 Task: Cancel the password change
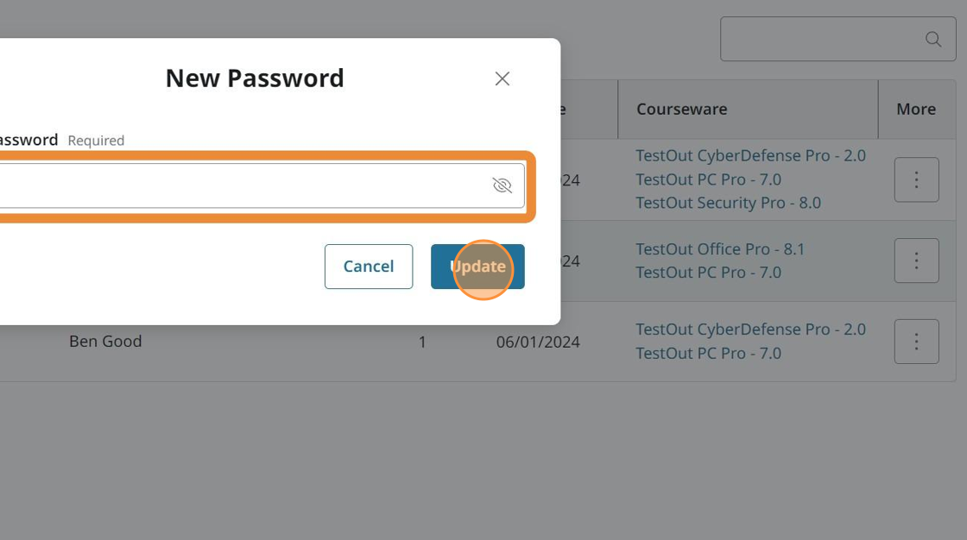point(369,267)
